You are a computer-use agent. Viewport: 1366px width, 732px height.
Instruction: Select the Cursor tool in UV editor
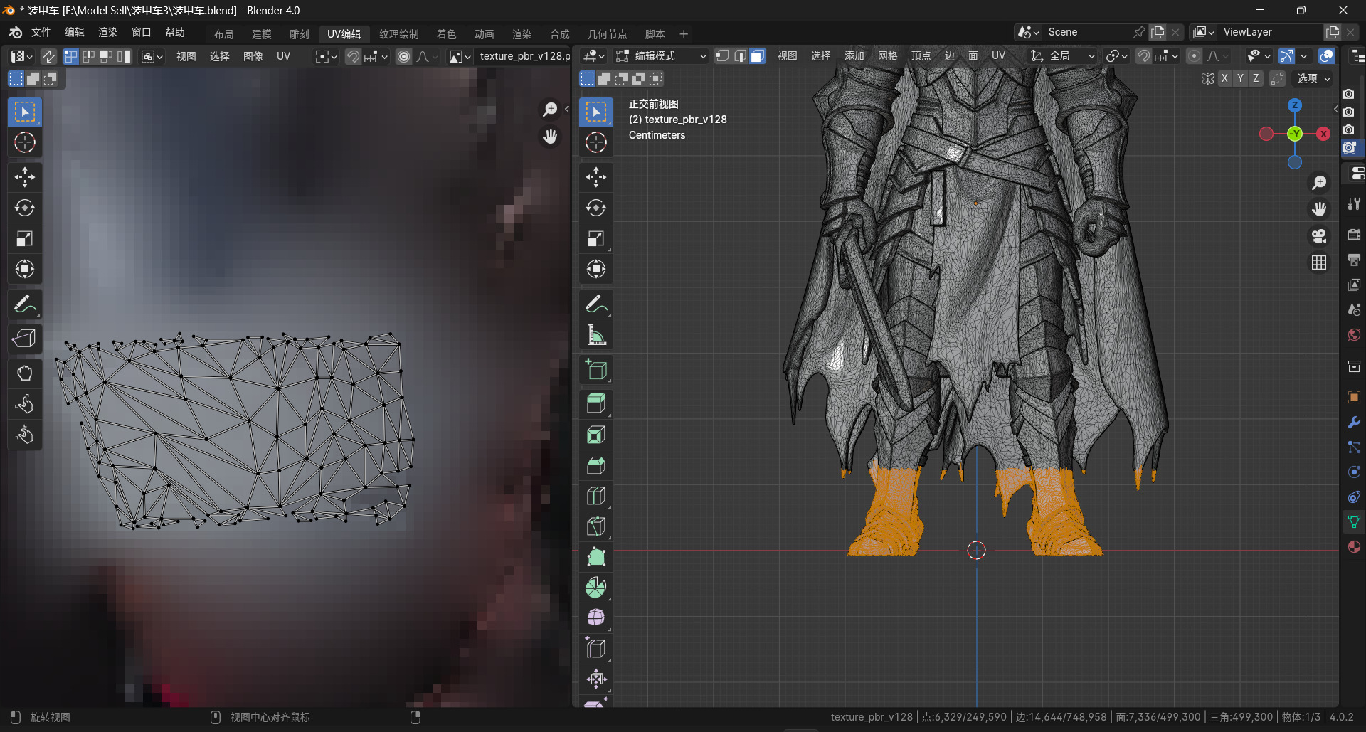point(25,142)
